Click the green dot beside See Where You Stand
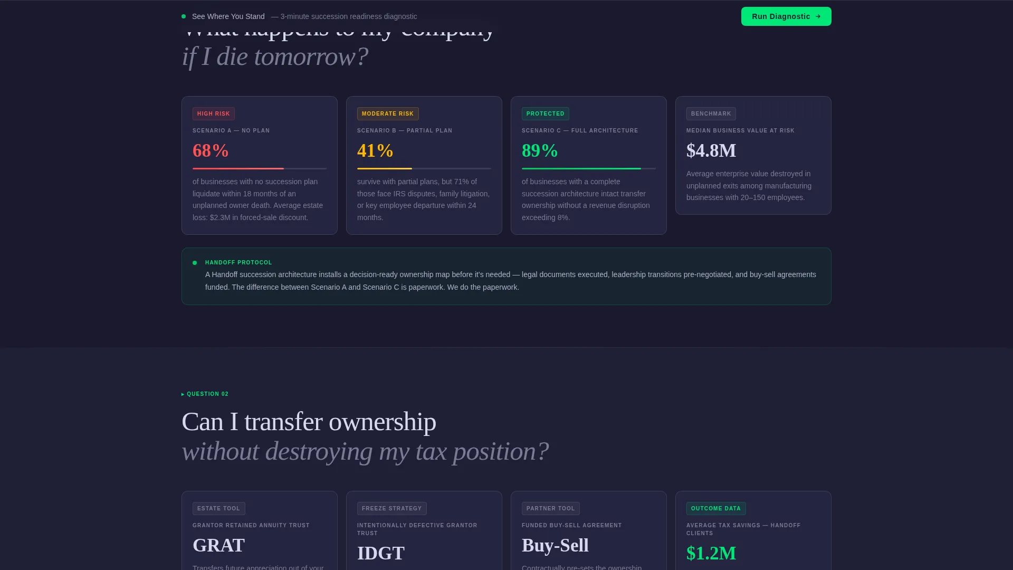The height and width of the screenshot is (570, 1013). (184, 16)
